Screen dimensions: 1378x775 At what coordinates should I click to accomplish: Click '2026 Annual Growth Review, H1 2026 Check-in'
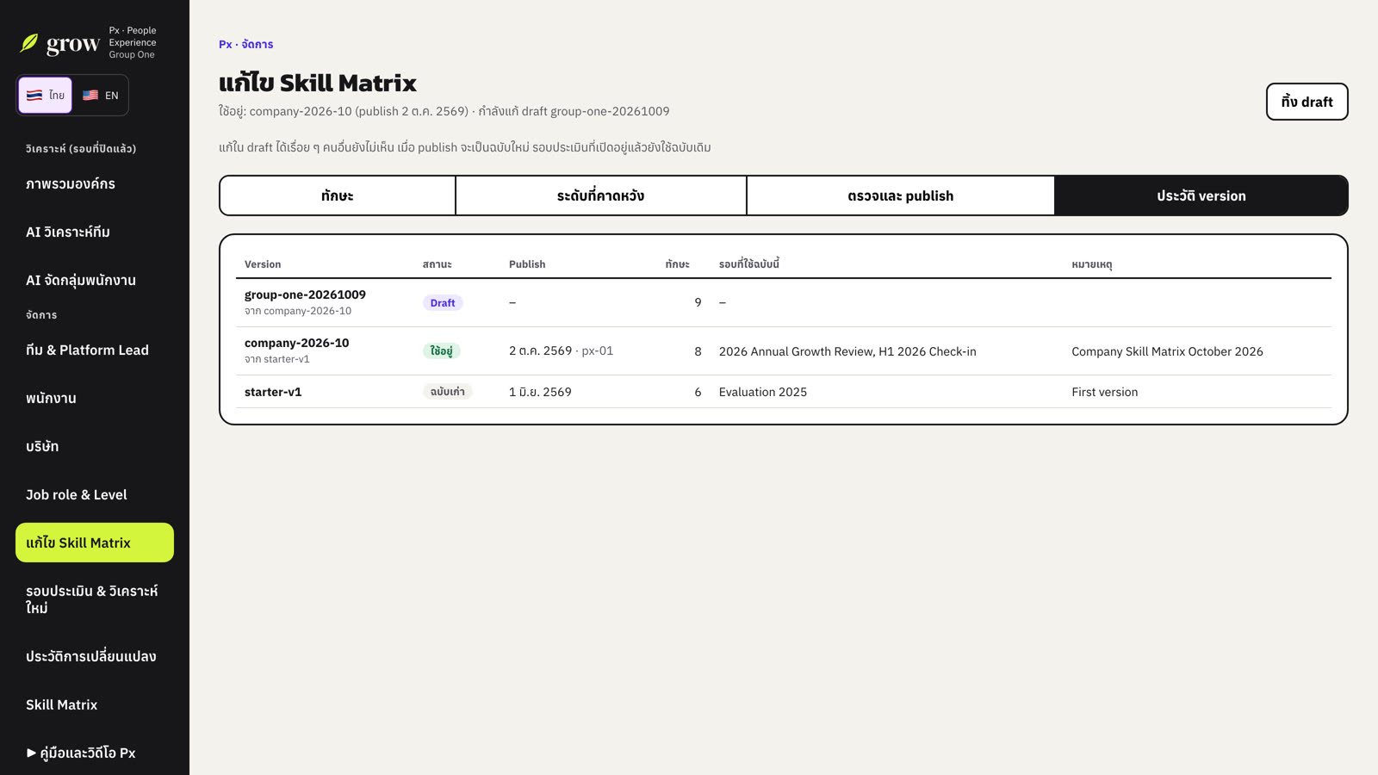click(847, 351)
